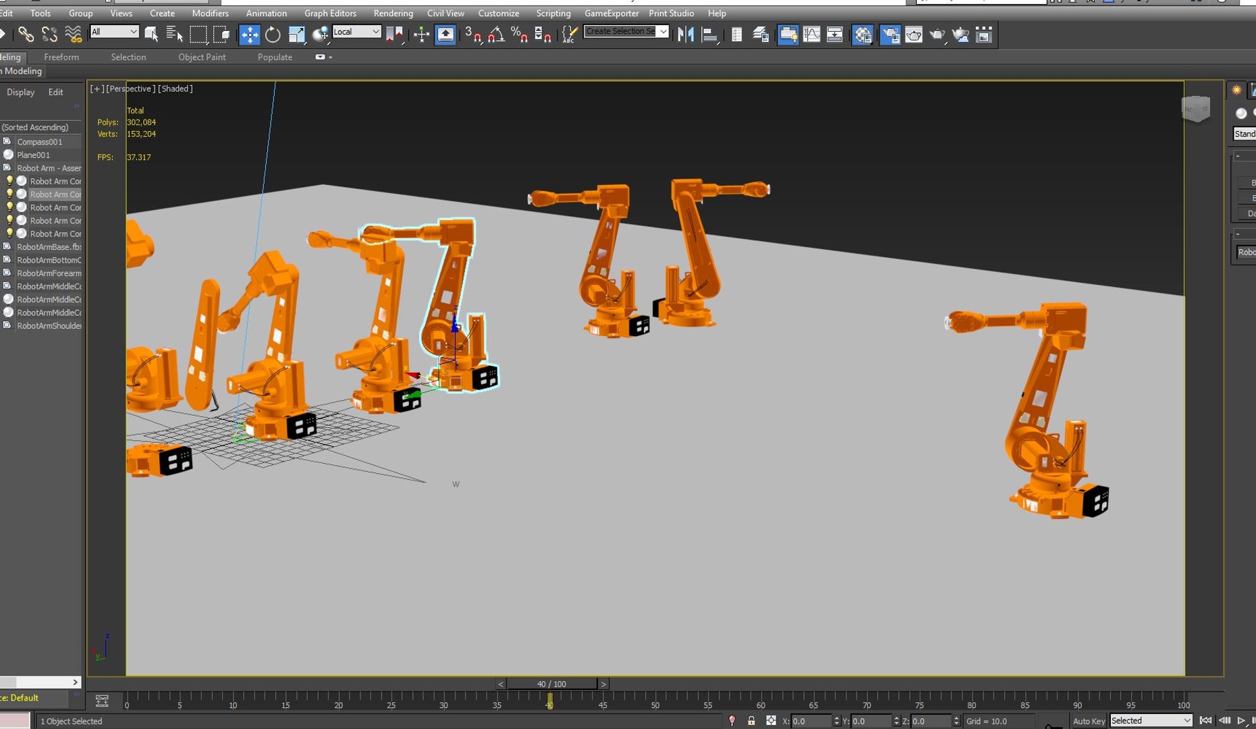Image resolution: width=1256 pixels, height=729 pixels.
Task: Click the Align tool icon
Action: (x=709, y=34)
